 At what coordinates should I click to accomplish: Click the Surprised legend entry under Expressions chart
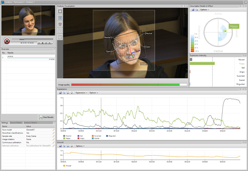(96, 136)
